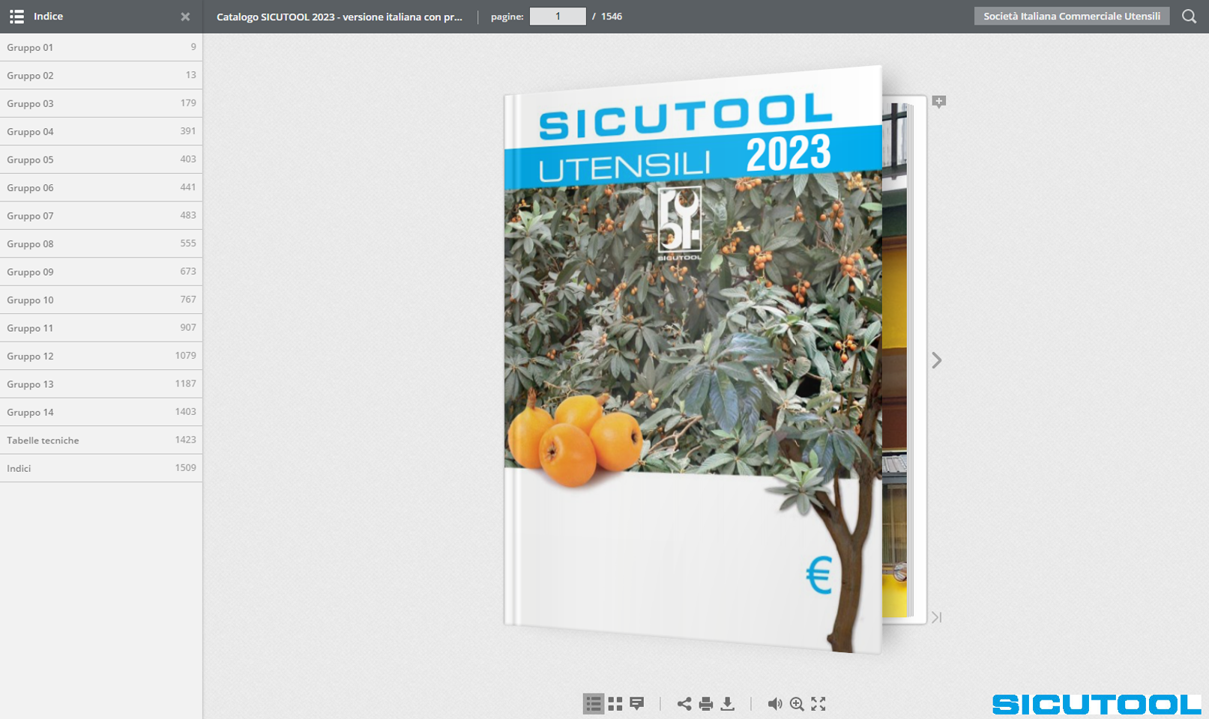This screenshot has width=1209, height=719.
Task: Print the catalog with the printer icon
Action: click(706, 704)
